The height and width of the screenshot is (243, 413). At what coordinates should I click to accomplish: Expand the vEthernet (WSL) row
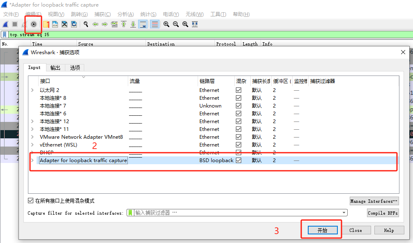click(x=32, y=145)
